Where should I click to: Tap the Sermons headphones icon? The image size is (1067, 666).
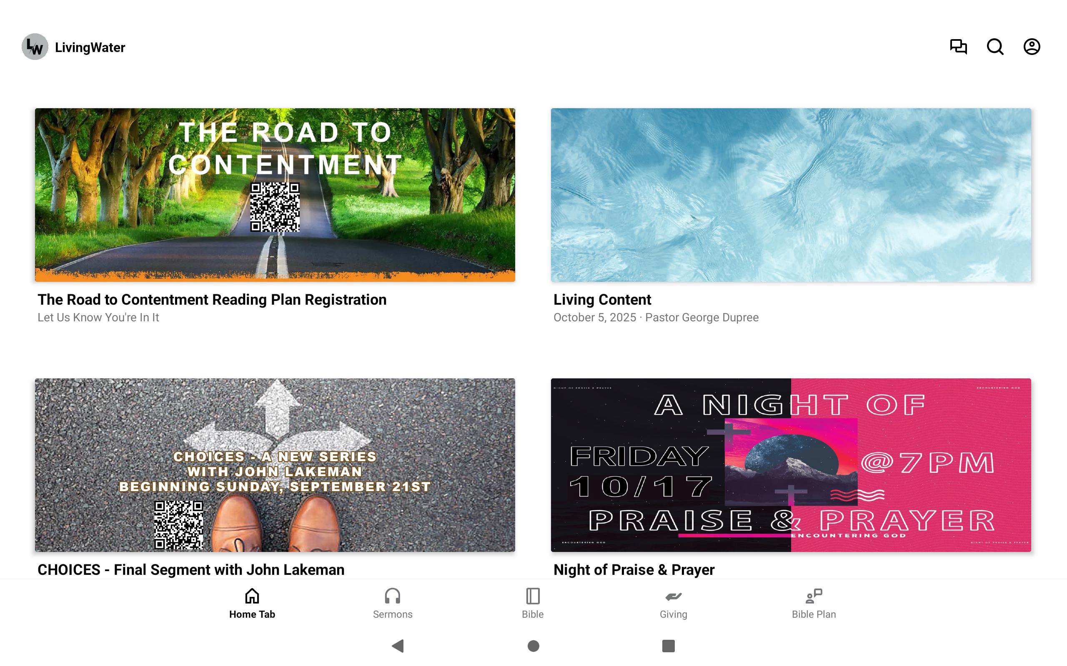click(x=392, y=596)
